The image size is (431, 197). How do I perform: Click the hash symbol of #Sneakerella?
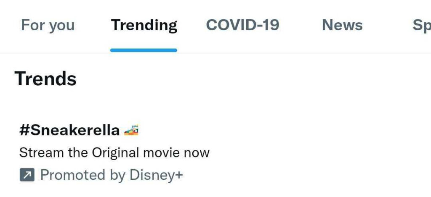tap(24, 130)
